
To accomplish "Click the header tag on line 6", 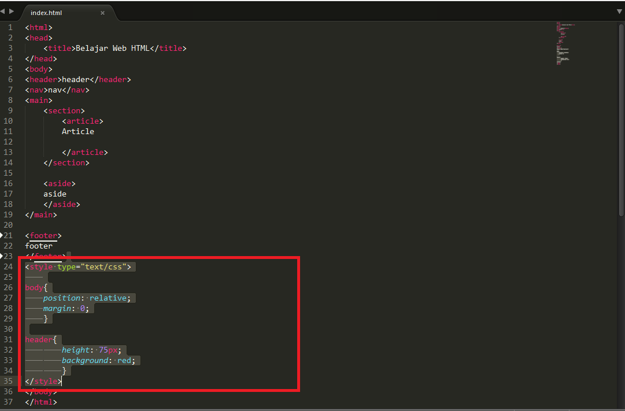I will tap(43, 79).
